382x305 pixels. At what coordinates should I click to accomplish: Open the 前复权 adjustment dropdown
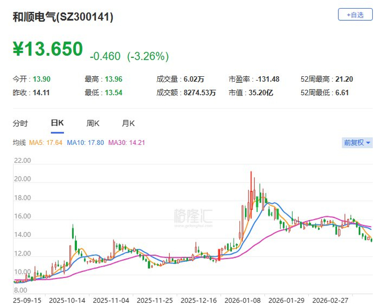[357, 143]
